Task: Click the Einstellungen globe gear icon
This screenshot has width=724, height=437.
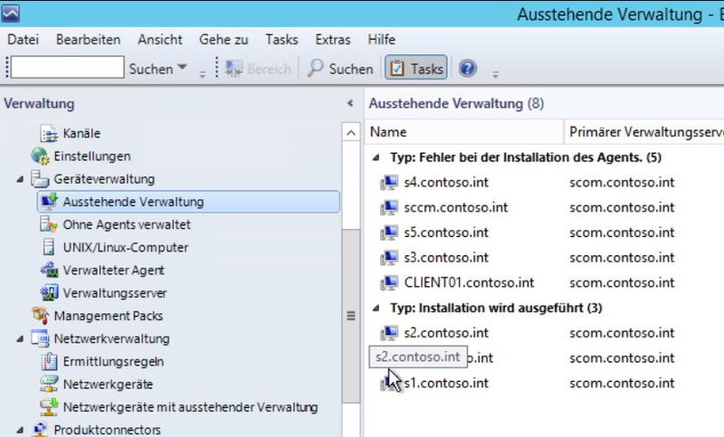Action: pos(40,156)
